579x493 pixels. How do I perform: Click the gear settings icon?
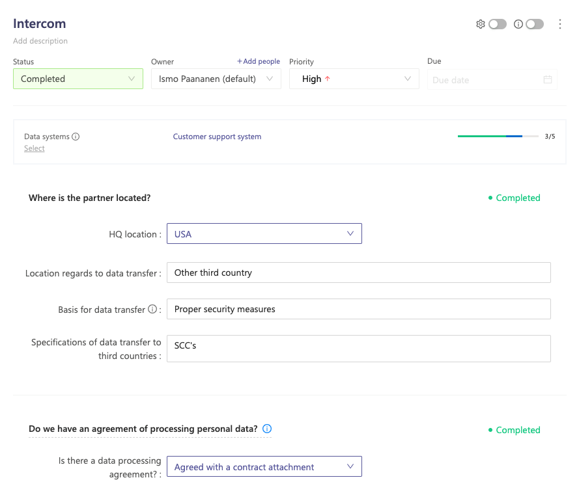[480, 24]
